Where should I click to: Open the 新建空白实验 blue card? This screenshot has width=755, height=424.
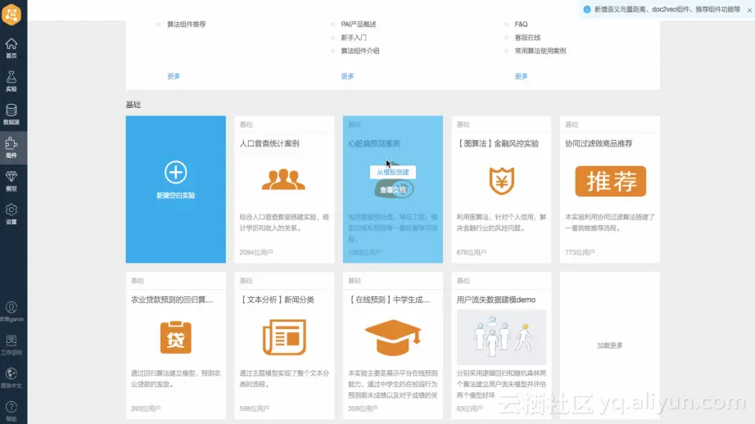(x=176, y=189)
